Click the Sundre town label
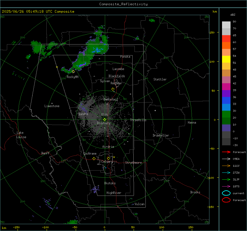The image size is (247, 231). point(83,114)
